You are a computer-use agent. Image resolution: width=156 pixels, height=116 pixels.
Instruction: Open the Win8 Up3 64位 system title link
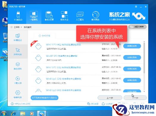pyautogui.click(x=63, y=90)
